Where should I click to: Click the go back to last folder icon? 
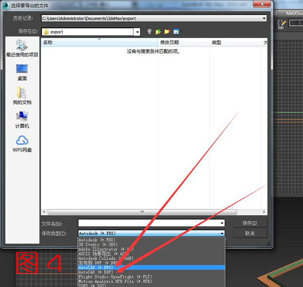point(149,31)
